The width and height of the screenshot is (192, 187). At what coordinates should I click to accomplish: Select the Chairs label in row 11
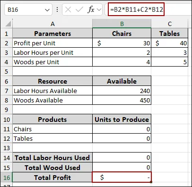(x=52, y=129)
